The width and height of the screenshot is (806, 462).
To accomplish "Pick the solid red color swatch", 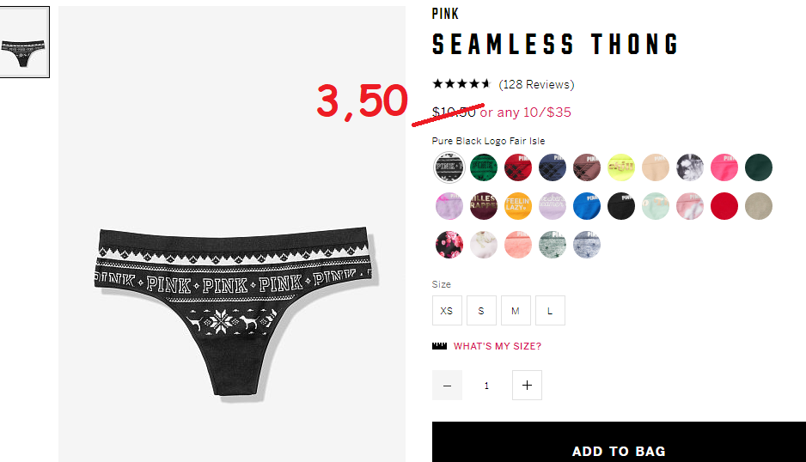I will click(724, 206).
